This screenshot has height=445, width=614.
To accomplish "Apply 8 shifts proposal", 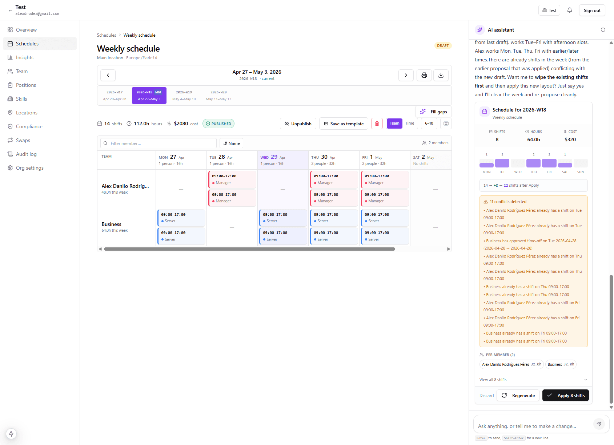I will pos(566,395).
